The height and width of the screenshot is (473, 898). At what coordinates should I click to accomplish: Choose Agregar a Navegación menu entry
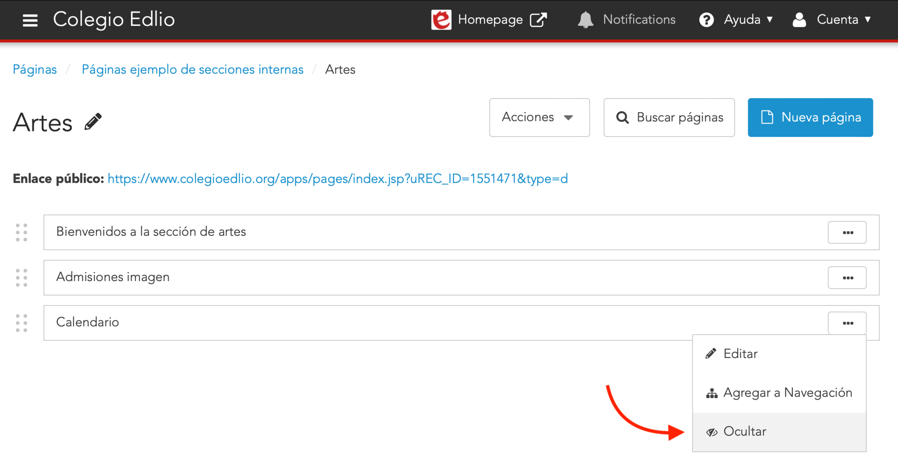pos(787,393)
